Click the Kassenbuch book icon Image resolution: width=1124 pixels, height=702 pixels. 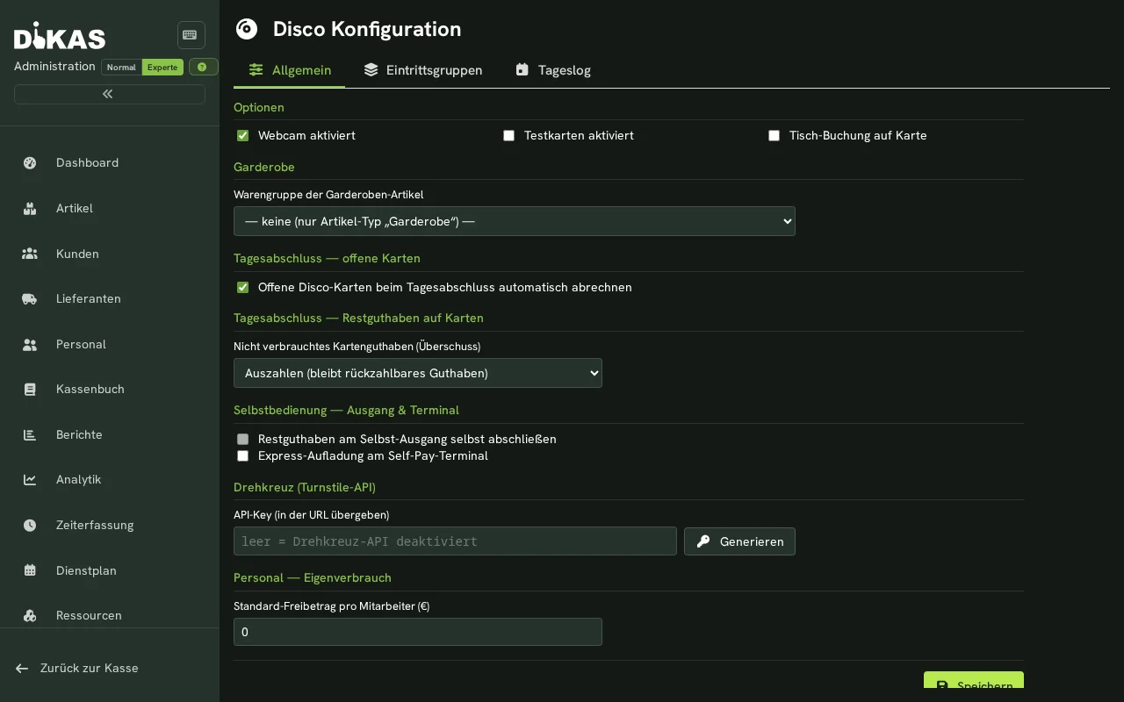coord(30,389)
